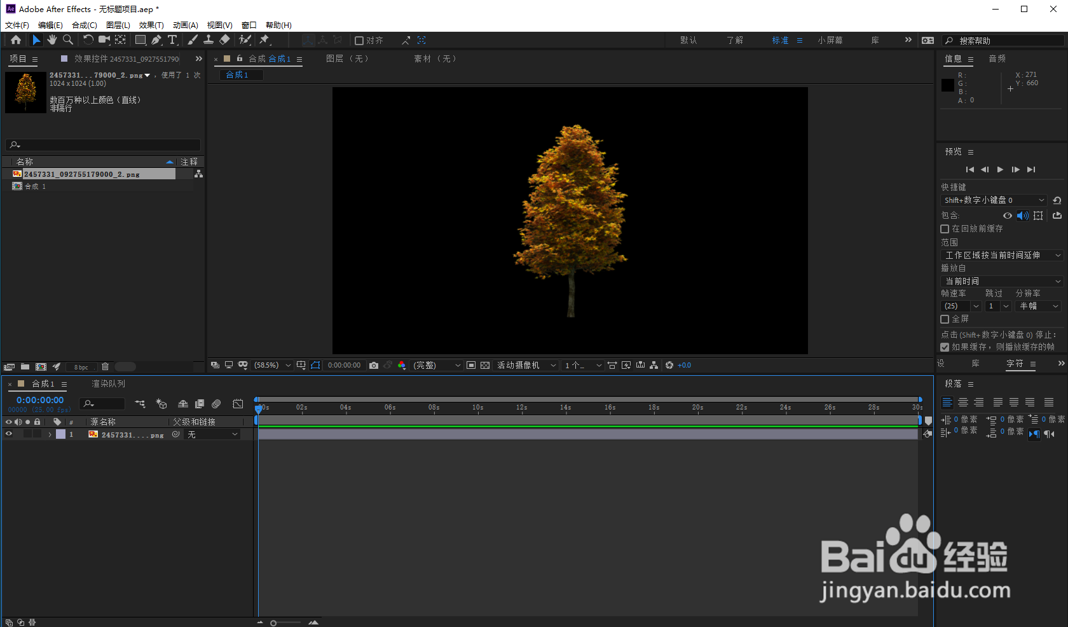Reset exposure with the aperture icon
Viewport: 1068px width, 627px height.
[669, 366]
